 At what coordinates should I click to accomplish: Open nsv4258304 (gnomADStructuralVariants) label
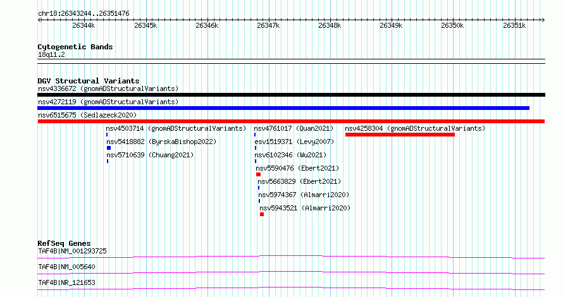click(x=415, y=128)
